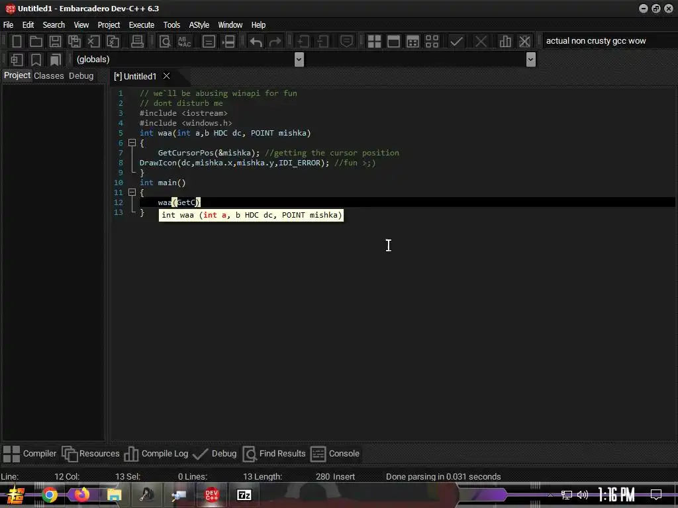Click the Go to bookmark icon
This screenshot has width=678, height=508.
55,59
